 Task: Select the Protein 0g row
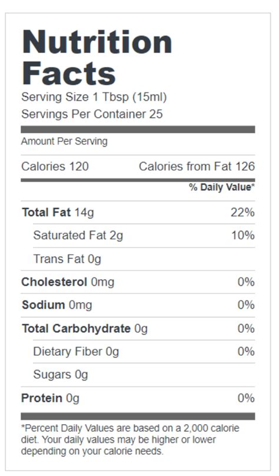pos(138,398)
